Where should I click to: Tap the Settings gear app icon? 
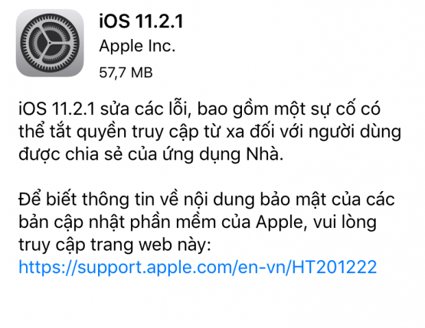pyautogui.click(x=50, y=42)
